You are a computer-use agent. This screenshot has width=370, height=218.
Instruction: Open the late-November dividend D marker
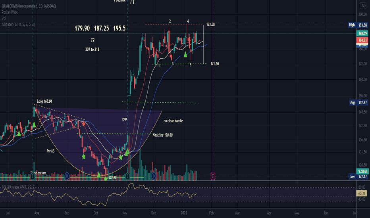coord(154,176)
